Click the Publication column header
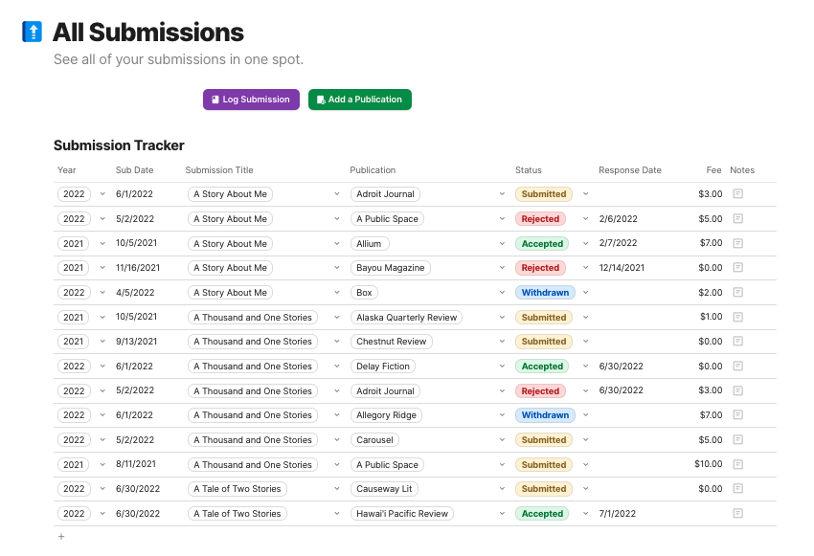 [x=373, y=170]
